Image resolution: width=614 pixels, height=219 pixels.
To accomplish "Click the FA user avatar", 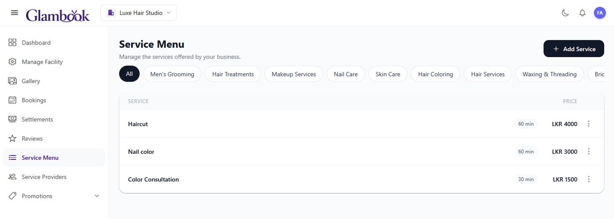I will click(599, 13).
